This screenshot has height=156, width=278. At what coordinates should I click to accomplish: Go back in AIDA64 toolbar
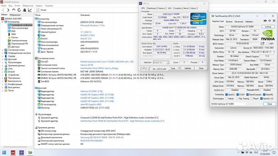click(3, 10)
